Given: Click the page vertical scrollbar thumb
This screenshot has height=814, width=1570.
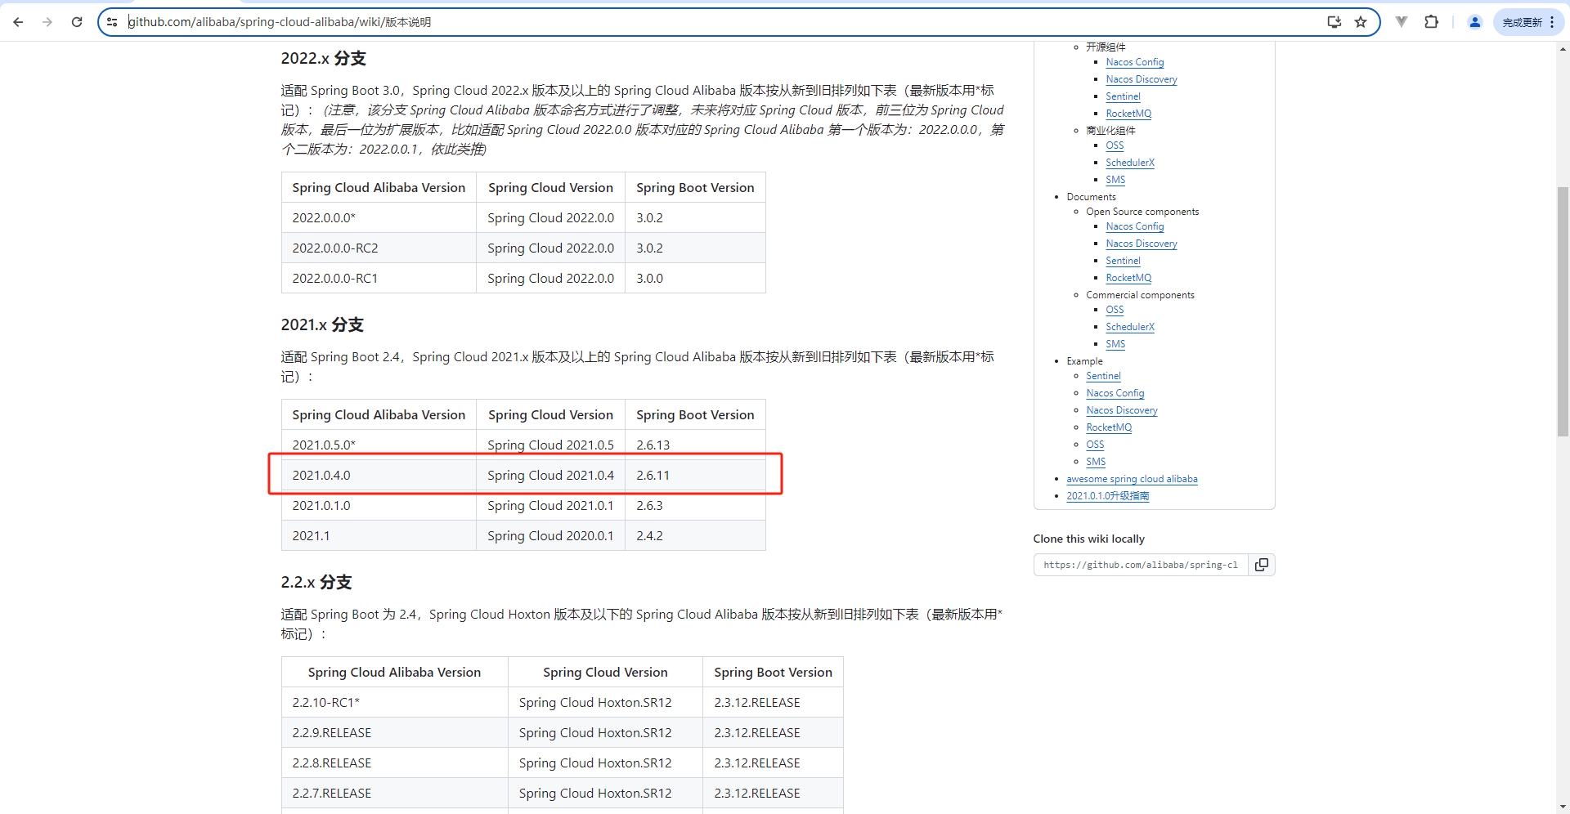Looking at the screenshot, I should 1563,311.
